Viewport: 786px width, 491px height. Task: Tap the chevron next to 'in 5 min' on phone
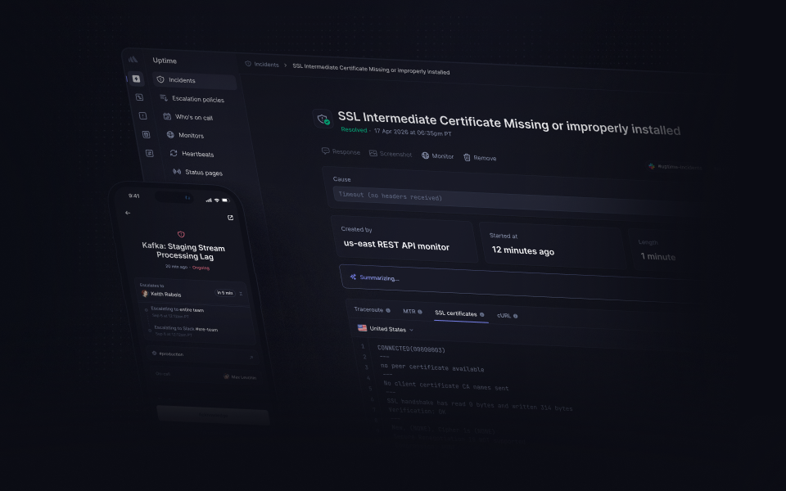(241, 294)
